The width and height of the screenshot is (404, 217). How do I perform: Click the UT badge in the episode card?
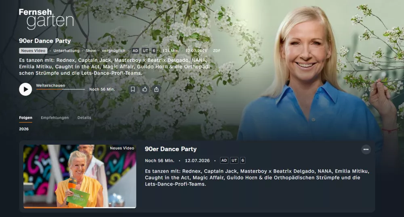[234, 160]
